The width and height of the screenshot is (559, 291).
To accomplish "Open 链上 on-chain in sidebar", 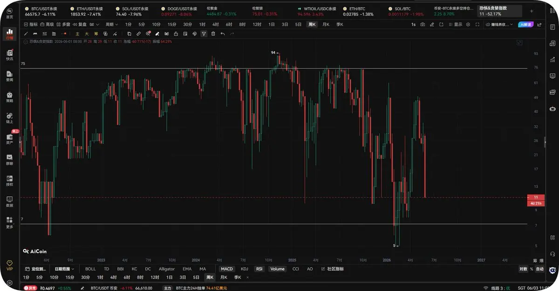I will click(x=10, y=118).
